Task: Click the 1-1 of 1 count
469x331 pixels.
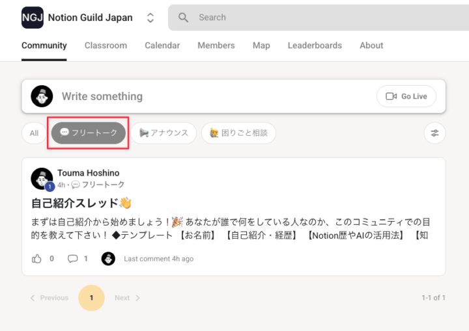Action: tap(433, 298)
